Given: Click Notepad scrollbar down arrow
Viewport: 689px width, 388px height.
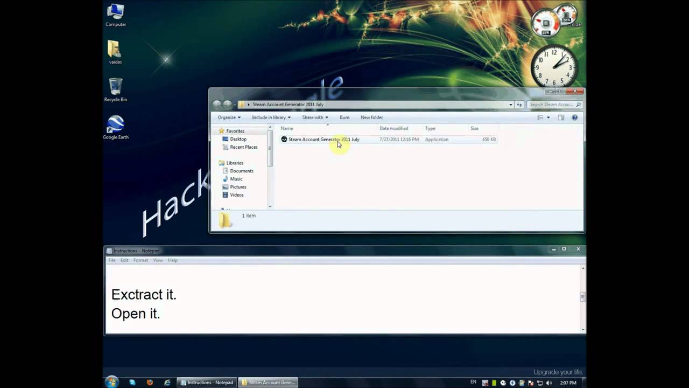Looking at the screenshot, I should [583, 329].
